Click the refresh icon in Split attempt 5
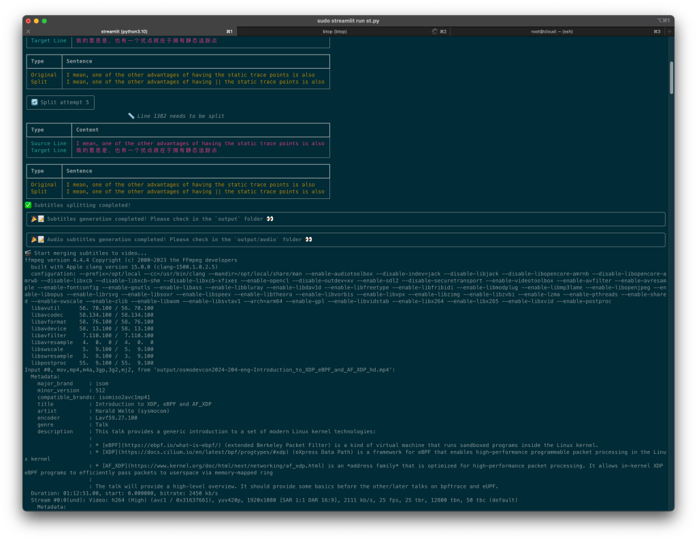Image resolution: width=697 pixels, height=541 pixels. pos(34,102)
